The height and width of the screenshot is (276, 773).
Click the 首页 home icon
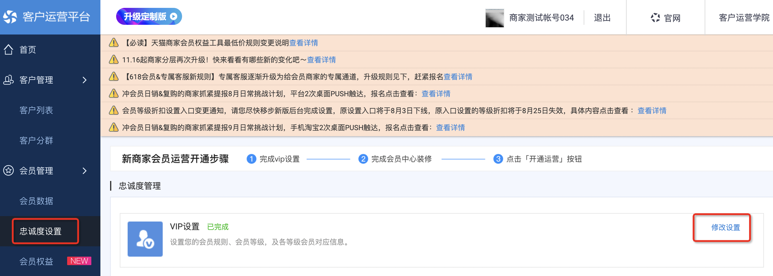(x=8, y=49)
